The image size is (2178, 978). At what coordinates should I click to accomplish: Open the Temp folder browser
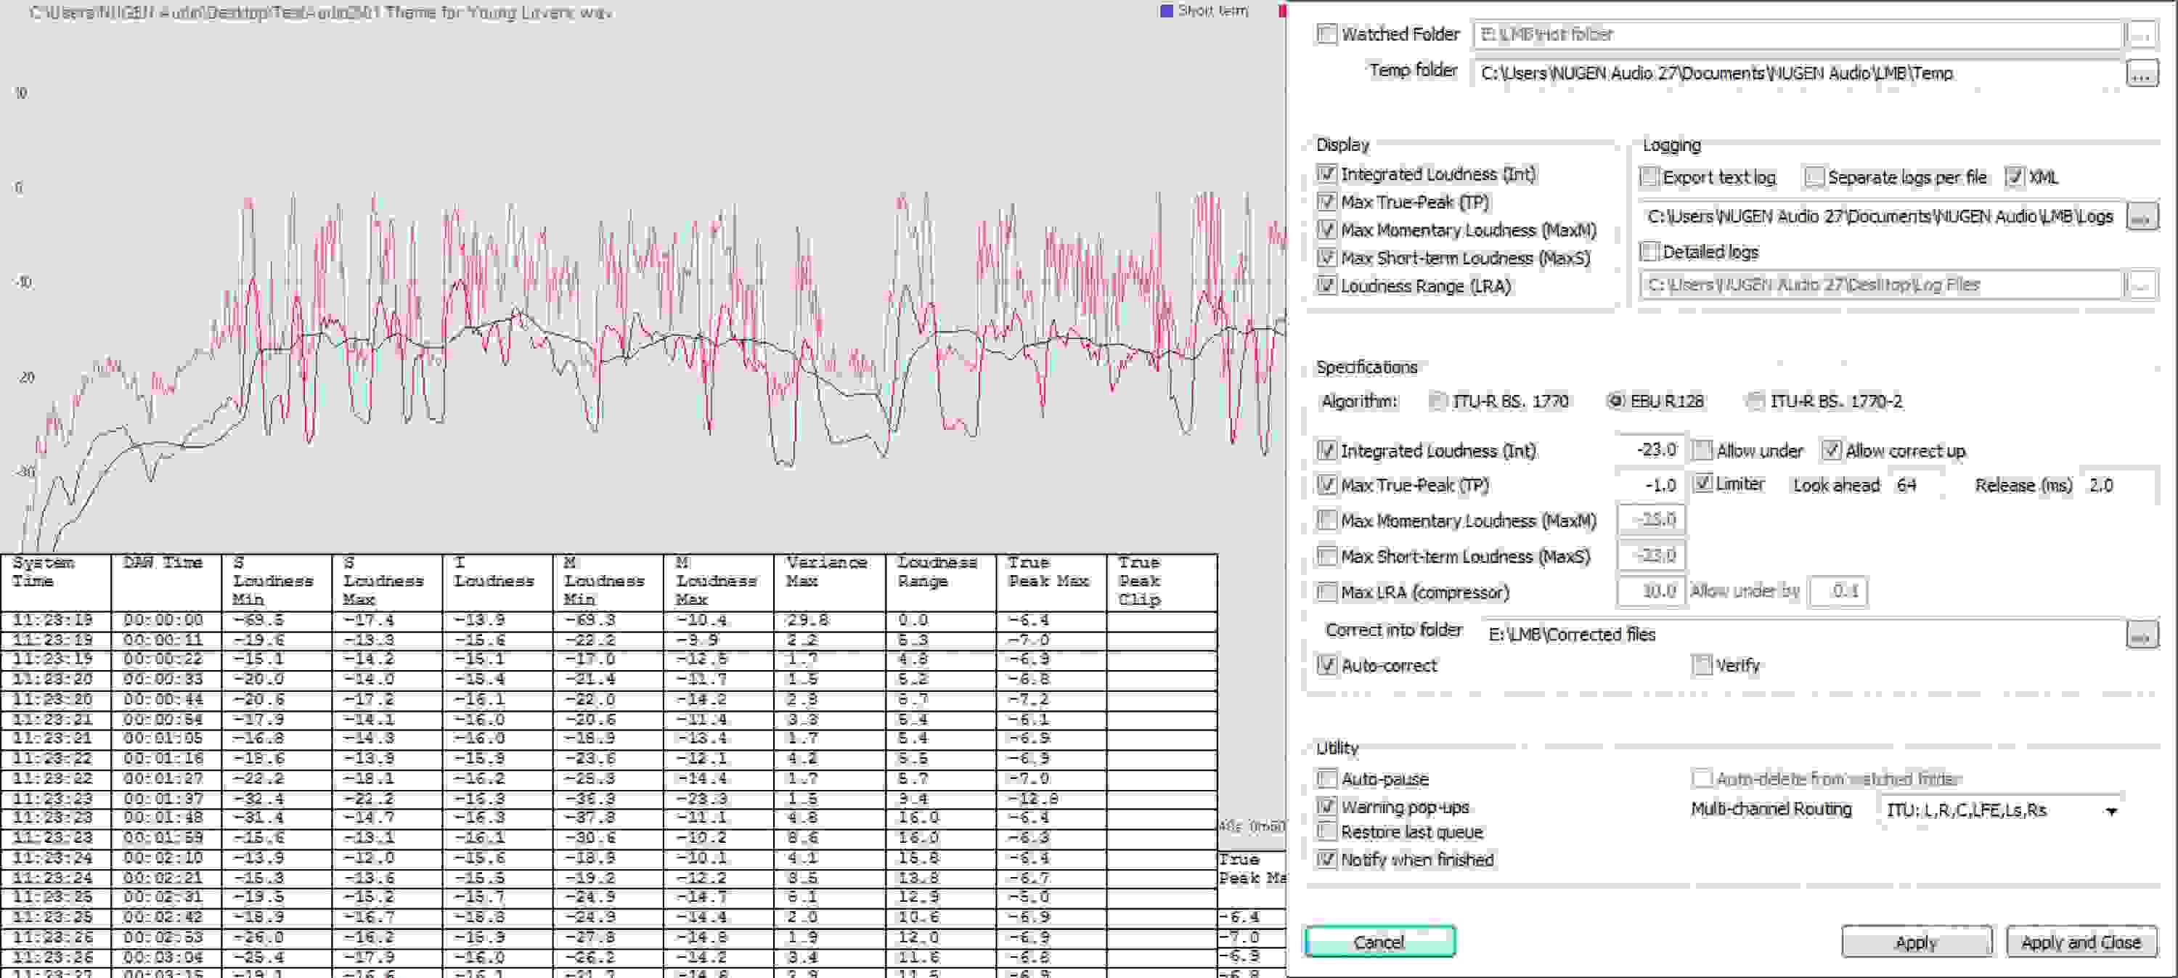[x=2142, y=73]
